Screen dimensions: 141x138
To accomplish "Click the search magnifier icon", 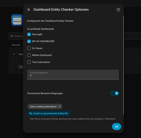I will (12, 36).
